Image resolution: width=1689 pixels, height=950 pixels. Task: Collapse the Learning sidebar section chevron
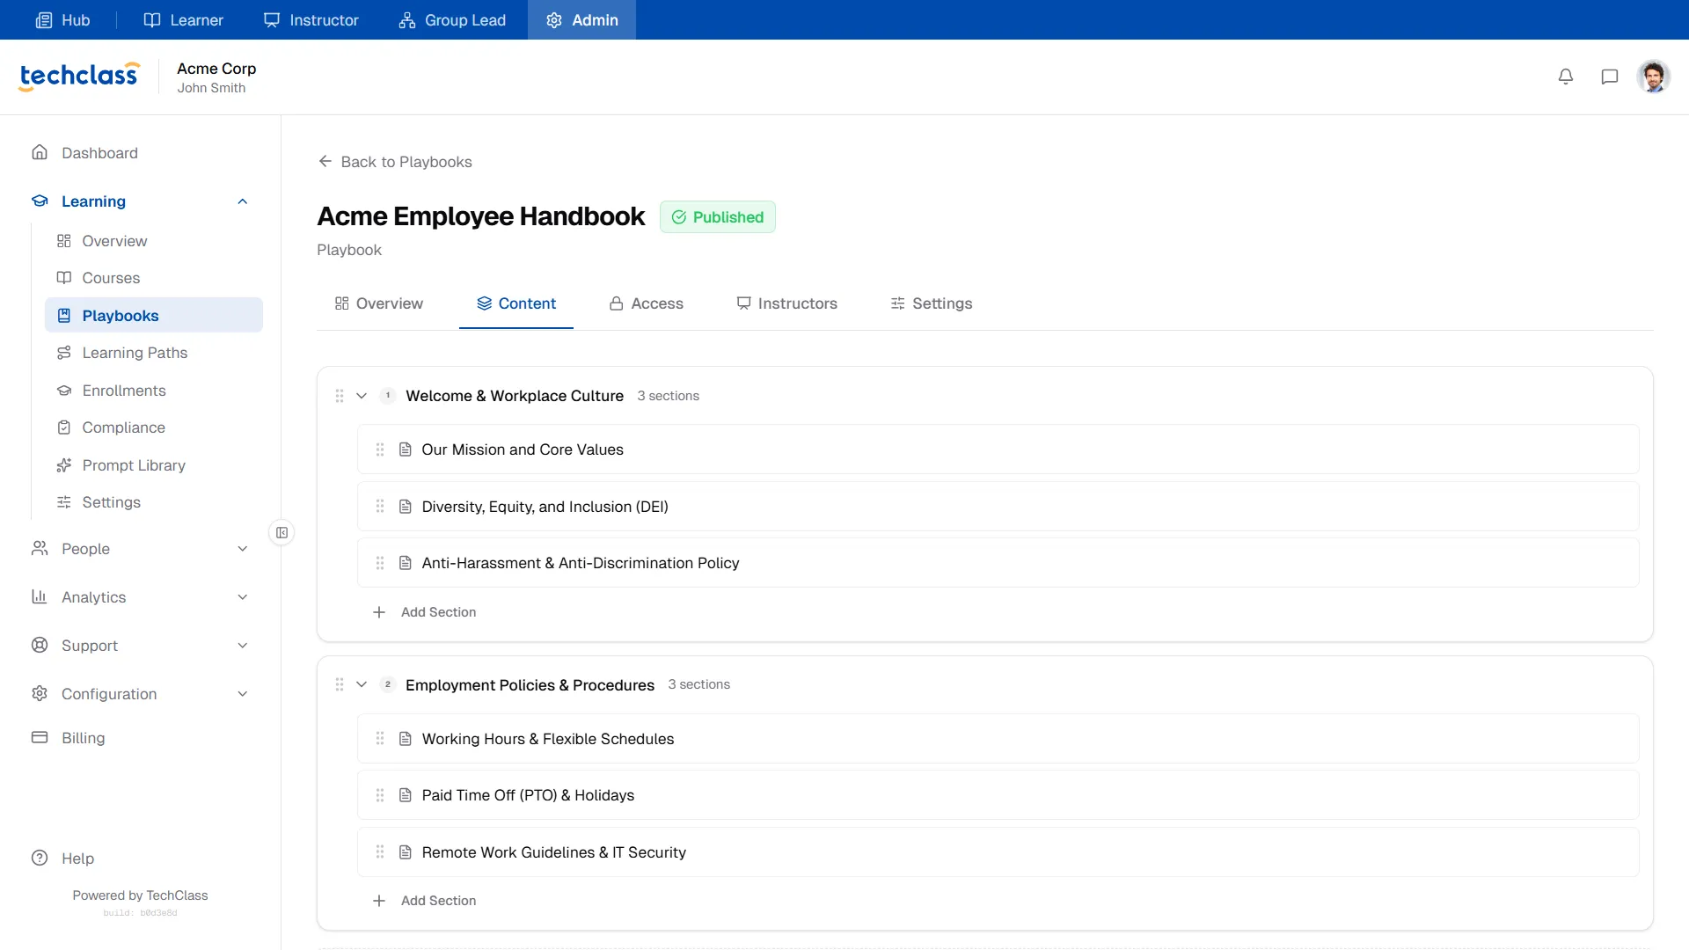[243, 201]
